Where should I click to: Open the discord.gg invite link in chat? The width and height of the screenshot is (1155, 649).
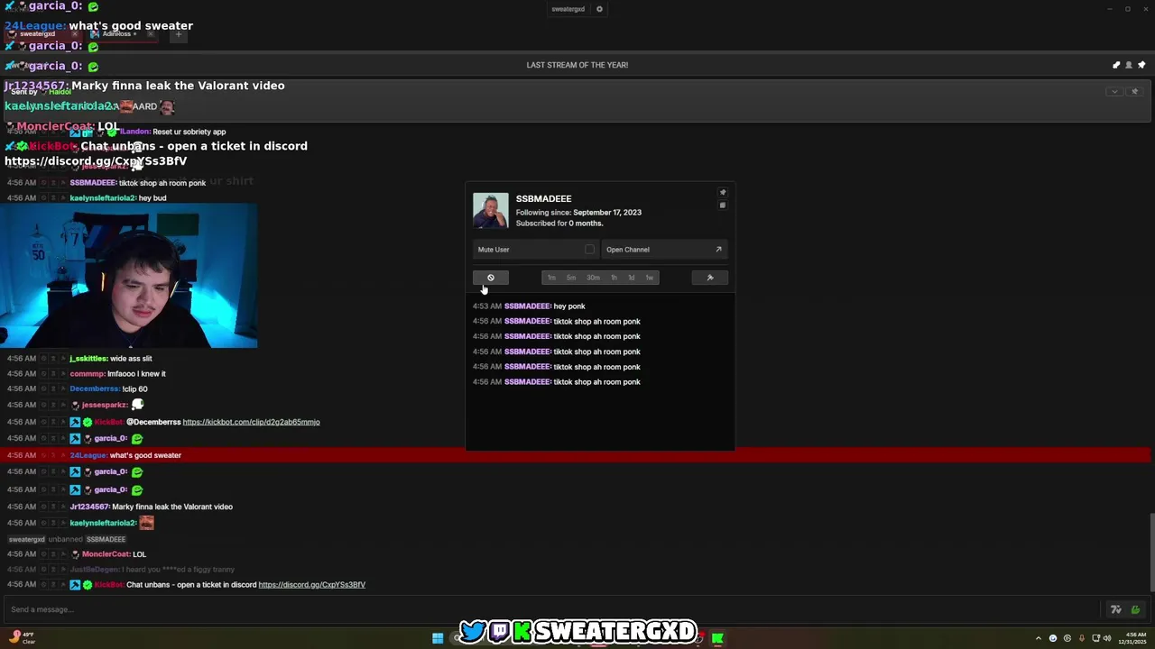pyautogui.click(x=311, y=585)
